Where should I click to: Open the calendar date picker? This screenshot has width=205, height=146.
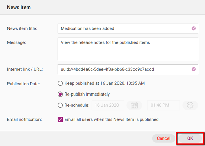tap(134, 105)
